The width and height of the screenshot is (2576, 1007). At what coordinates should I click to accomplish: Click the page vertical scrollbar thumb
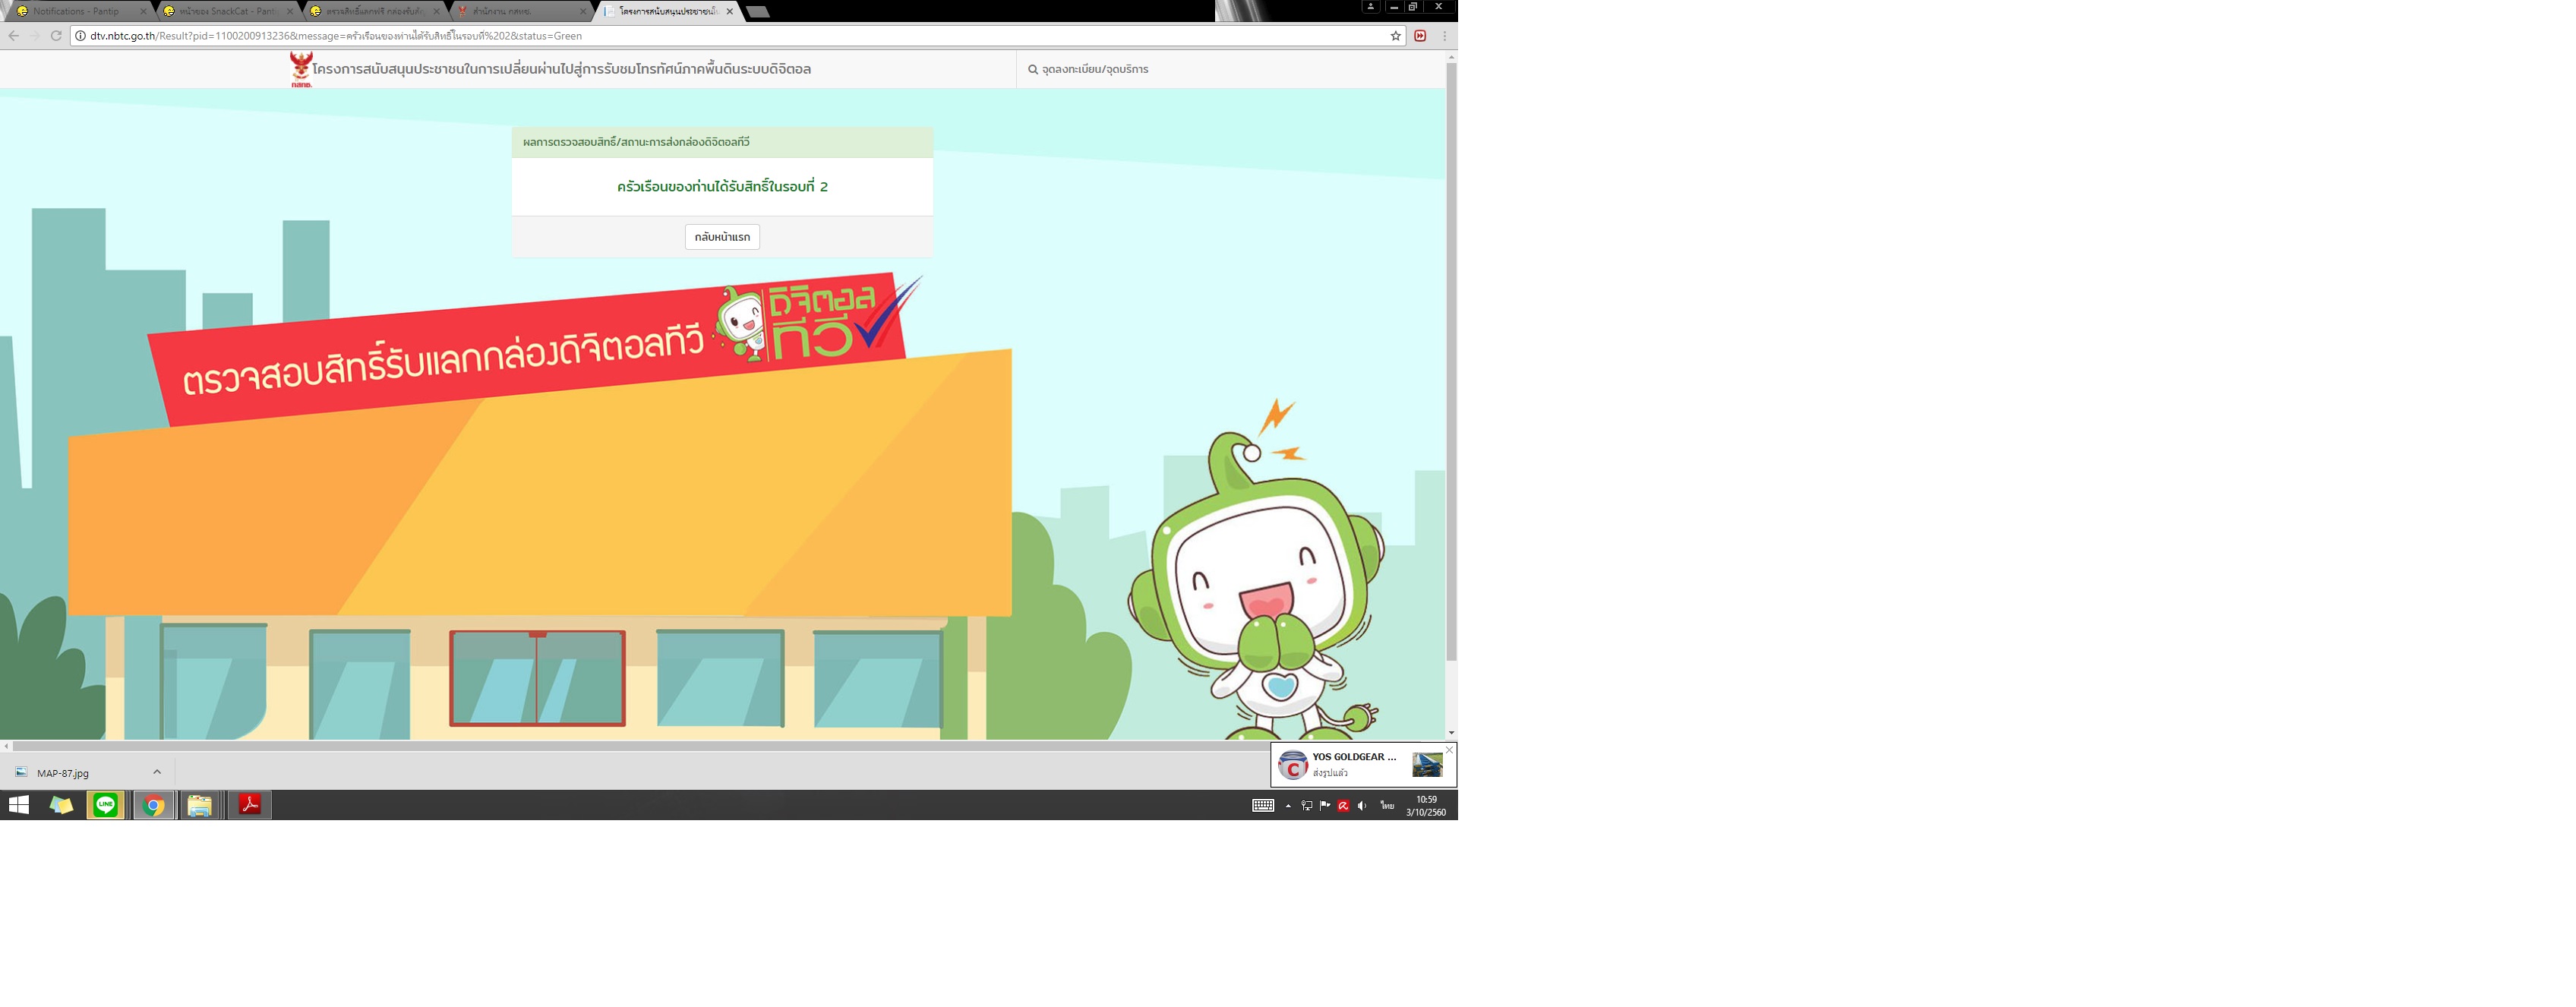point(1451,360)
